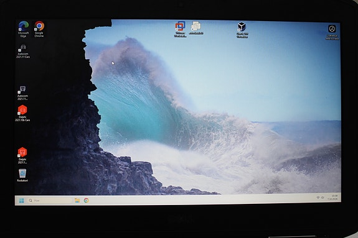Launch Chrome from the taskbar
The width and height of the screenshot is (358, 238).
[x=86, y=200]
